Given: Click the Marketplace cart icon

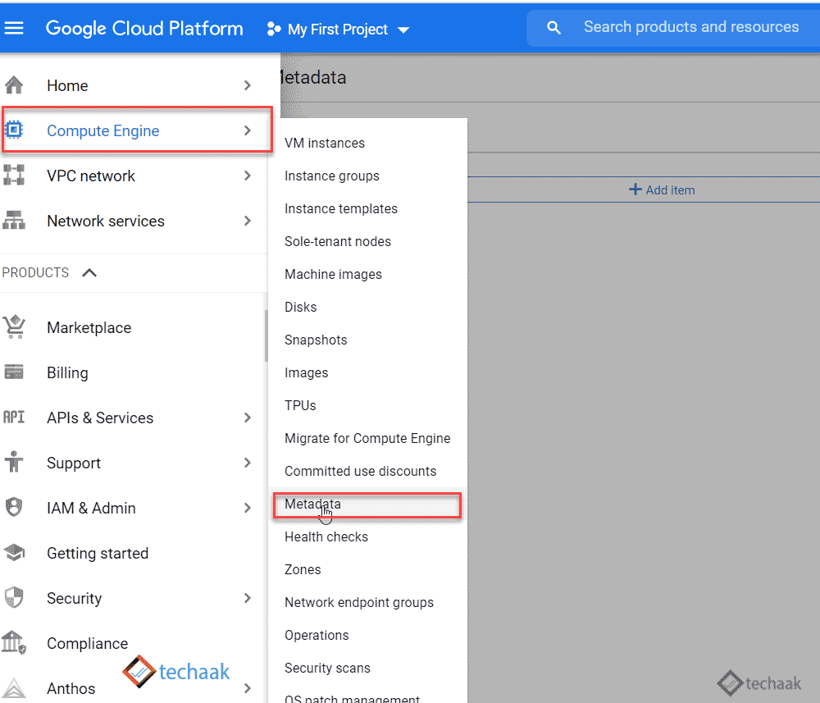Looking at the screenshot, I should [x=14, y=327].
